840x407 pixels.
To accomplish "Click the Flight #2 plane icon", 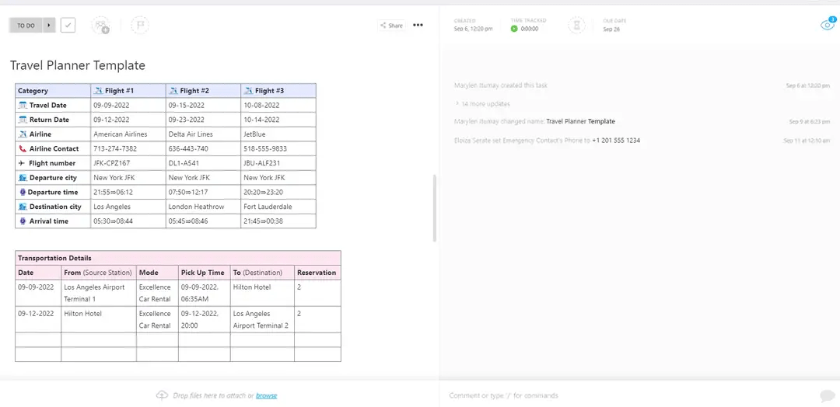I will point(173,91).
